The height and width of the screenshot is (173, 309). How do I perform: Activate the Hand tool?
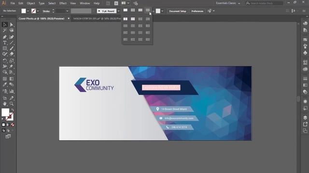point(5,104)
